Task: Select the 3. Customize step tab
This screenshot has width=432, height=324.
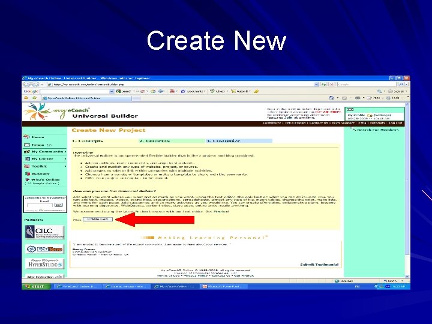Action: [x=239, y=141]
